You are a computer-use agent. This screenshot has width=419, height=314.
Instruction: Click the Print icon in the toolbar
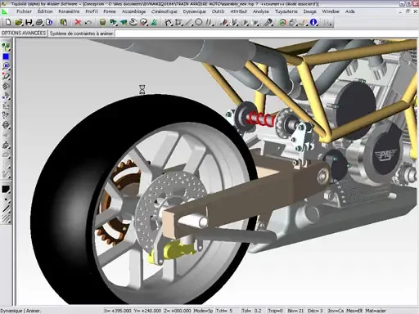click(x=39, y=22)
